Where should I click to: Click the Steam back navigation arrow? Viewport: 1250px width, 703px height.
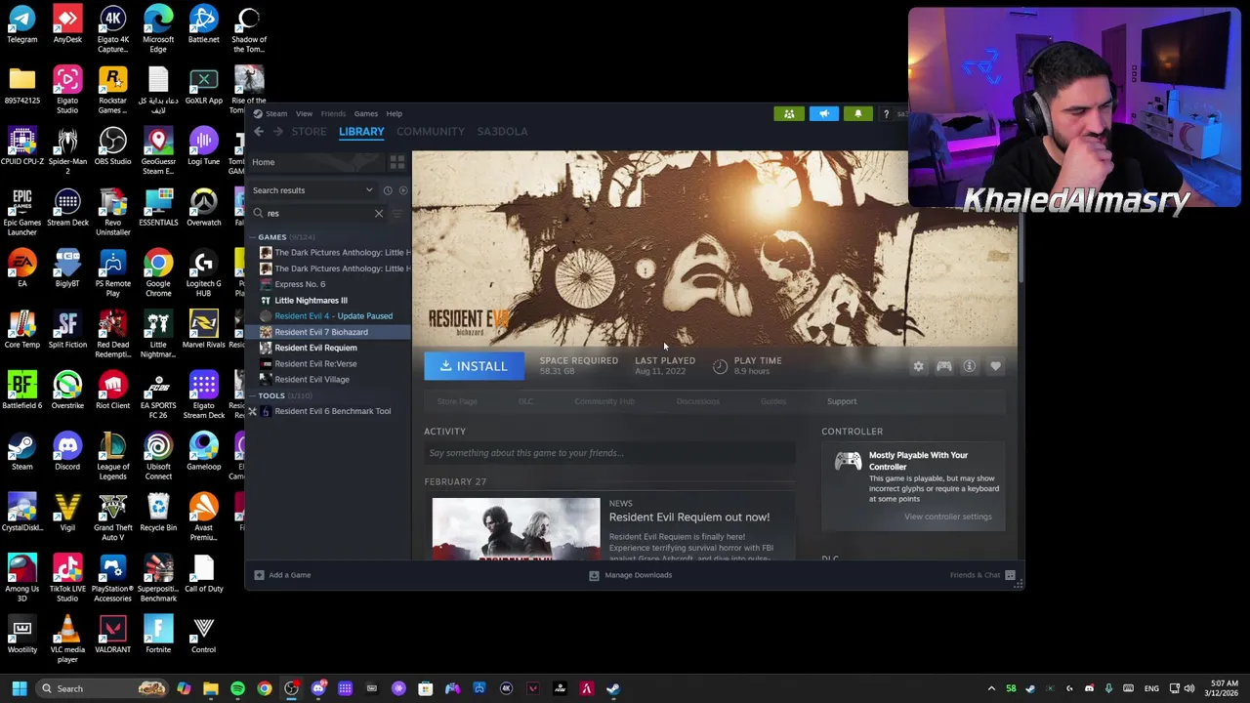click(259, 132)
